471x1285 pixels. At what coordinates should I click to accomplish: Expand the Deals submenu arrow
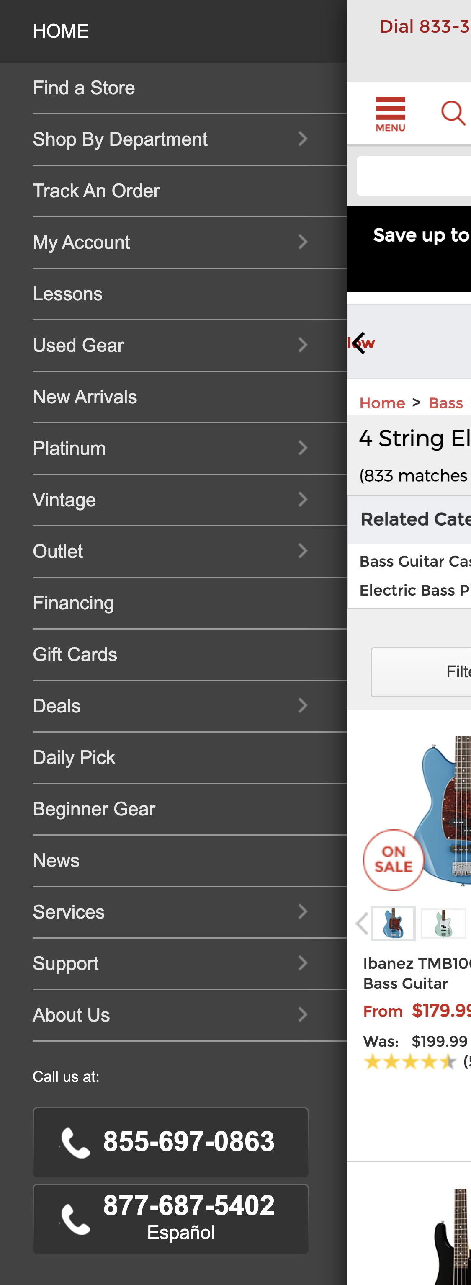pos(302,706)
